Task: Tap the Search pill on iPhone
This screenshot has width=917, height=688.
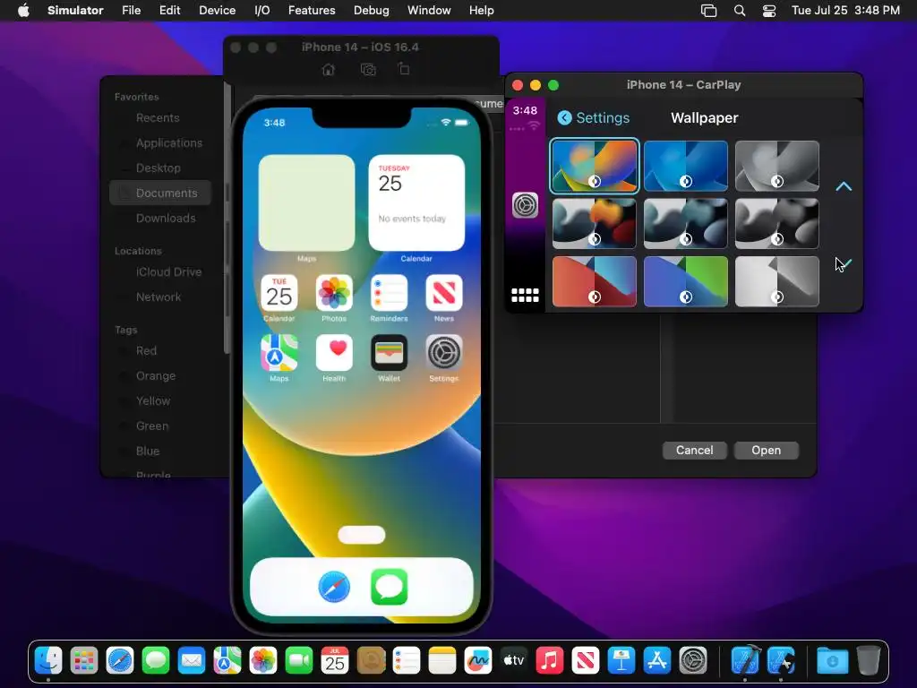Action: pyautogui.click(x=362, y=535)
